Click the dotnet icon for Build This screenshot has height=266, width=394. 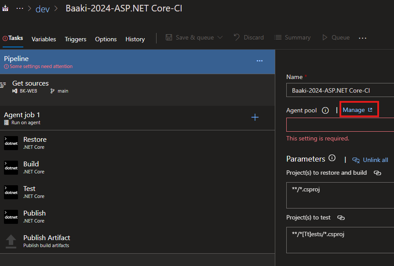(x=11, y=168)
